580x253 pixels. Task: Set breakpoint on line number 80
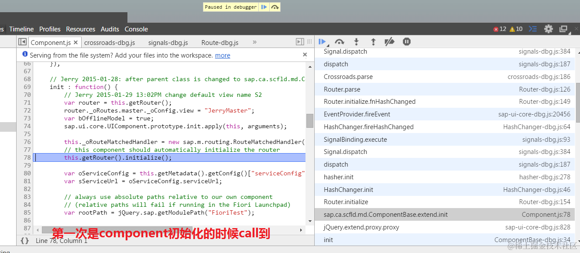(x=27, y=173)
